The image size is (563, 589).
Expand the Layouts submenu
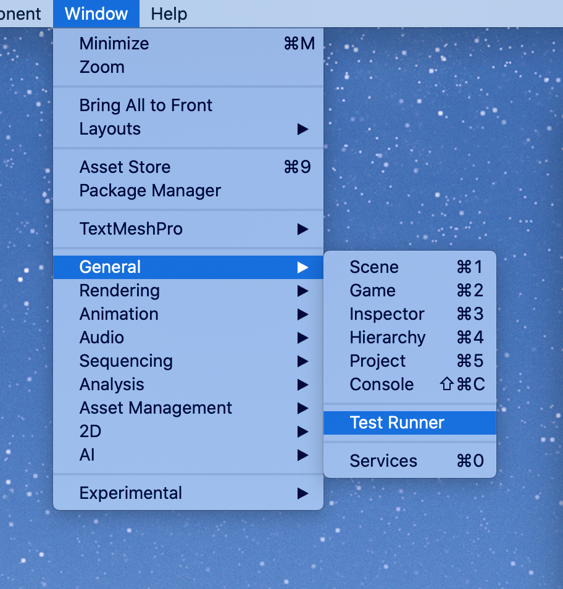188,129
